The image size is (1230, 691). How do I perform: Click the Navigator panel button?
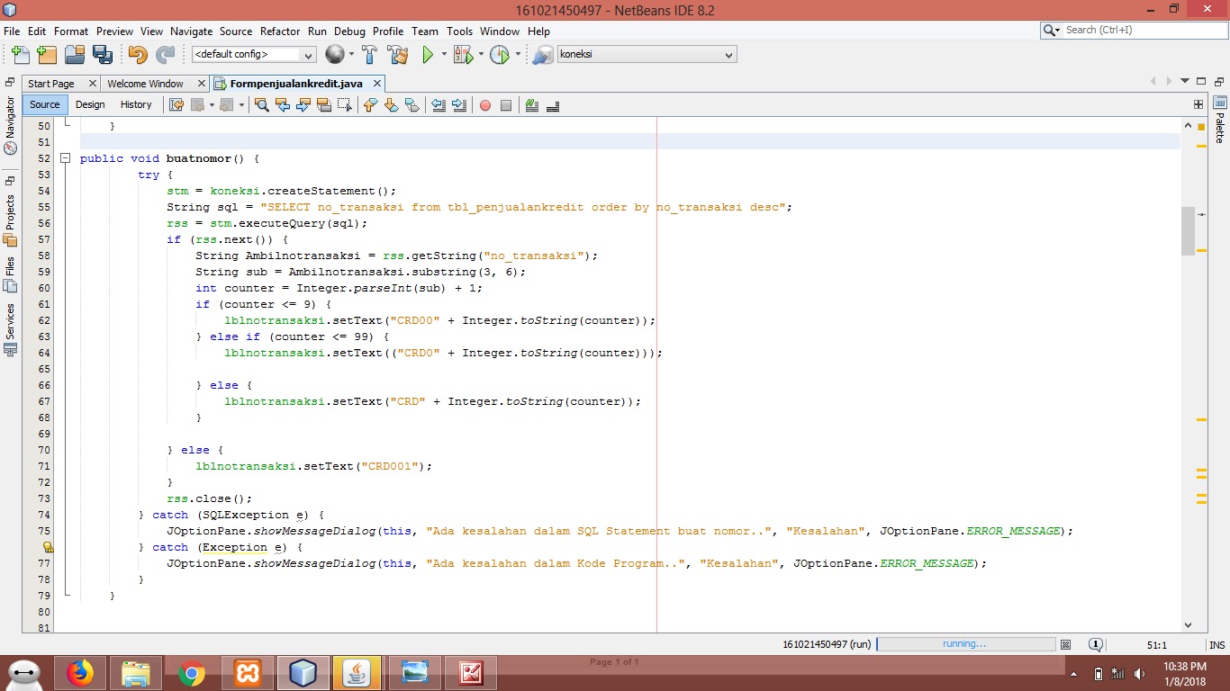(9, 126)
